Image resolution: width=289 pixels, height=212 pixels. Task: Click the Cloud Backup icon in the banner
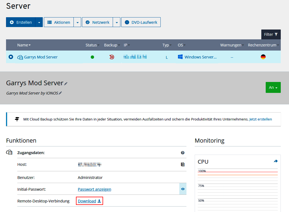[17, 119]
